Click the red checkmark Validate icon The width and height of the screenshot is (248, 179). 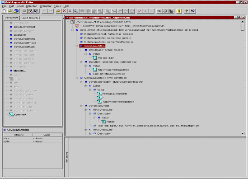point(139,11)
